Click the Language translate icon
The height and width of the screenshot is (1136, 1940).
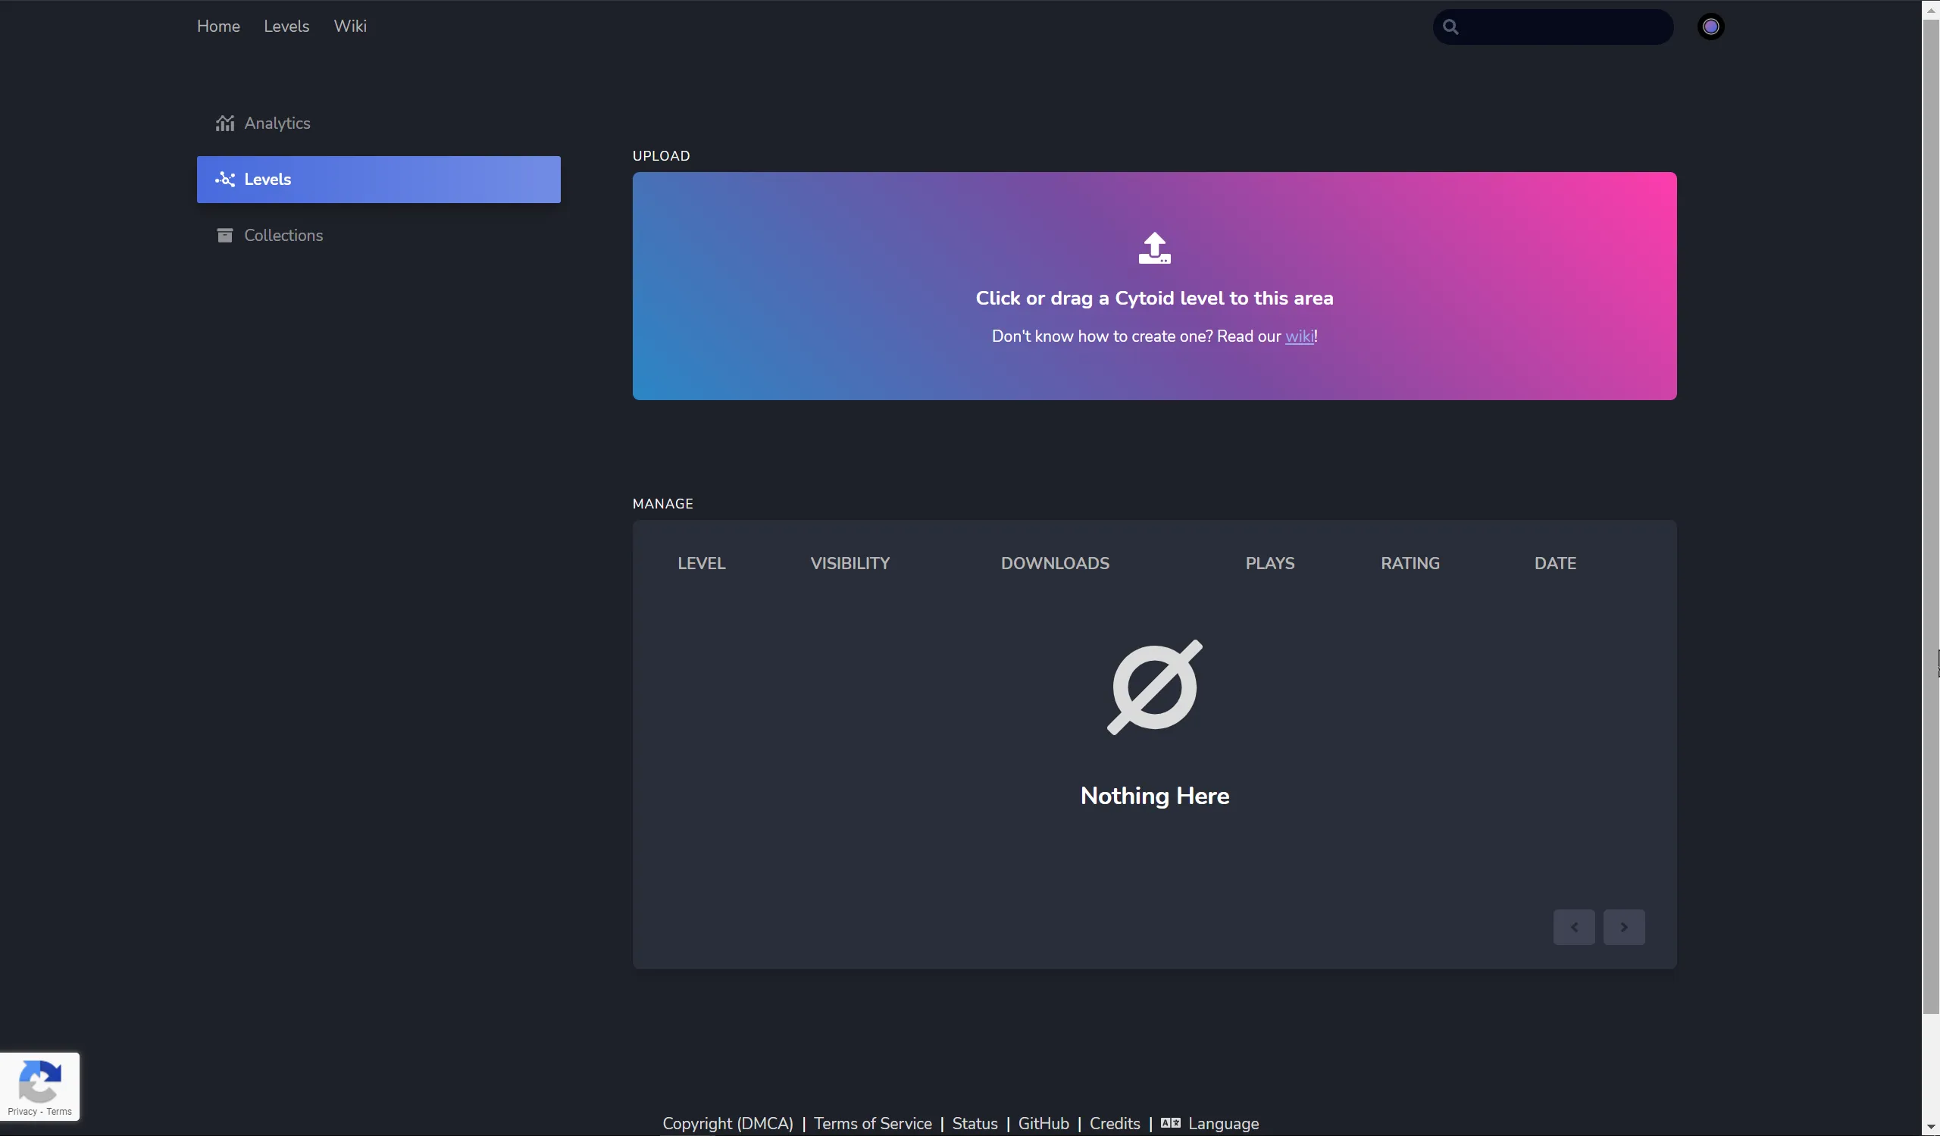tap(1170, 1123)
